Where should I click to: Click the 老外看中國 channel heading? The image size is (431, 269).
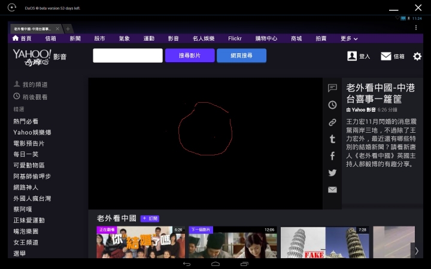pyautogui.click(x=117, y=218)
